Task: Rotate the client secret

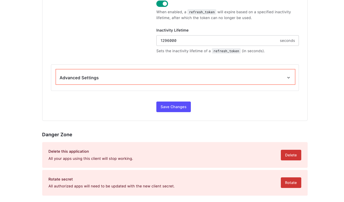Action: pyautogui.click(x=291, y=183)
